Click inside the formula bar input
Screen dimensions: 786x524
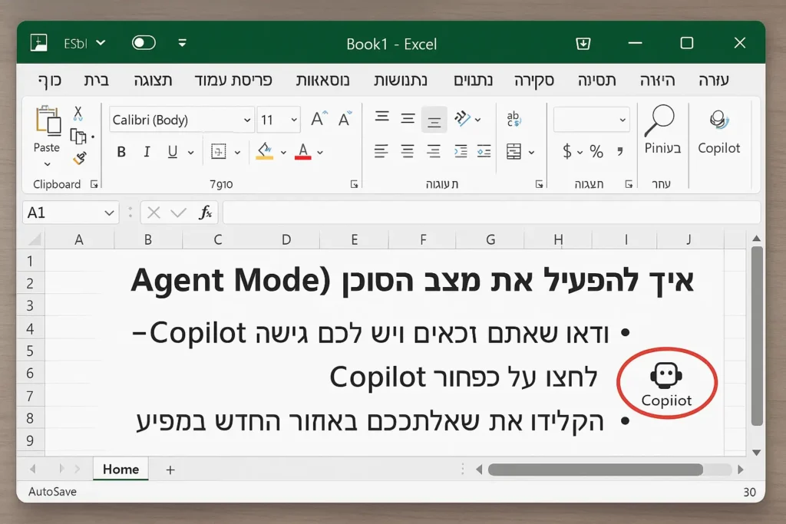[x=491, y=213]
